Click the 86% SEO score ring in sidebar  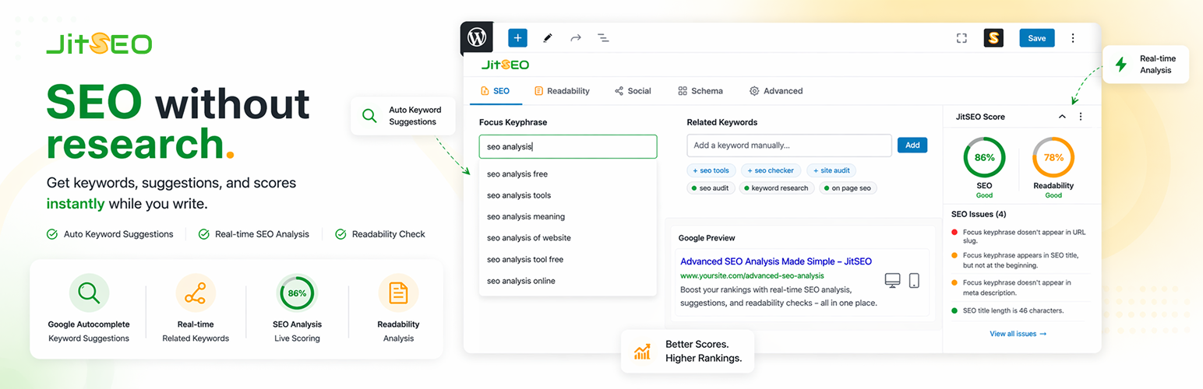click(x=984, y=157)
